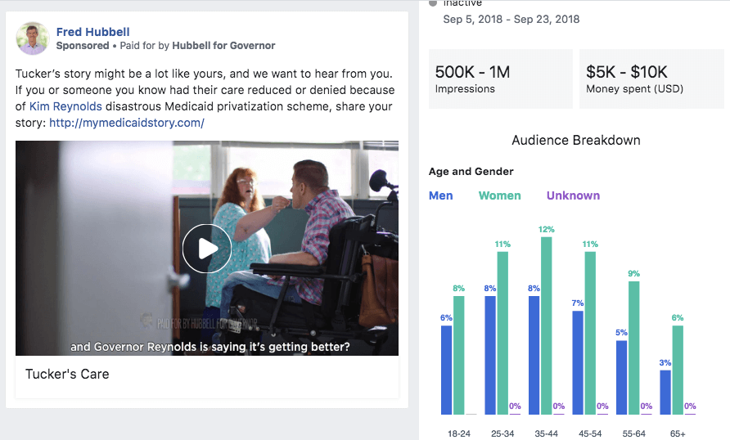This screenshot has height=440, width=730.
Task: Click the gray inactive status dot
Action: pyautogui.click(x=432, y=2)
